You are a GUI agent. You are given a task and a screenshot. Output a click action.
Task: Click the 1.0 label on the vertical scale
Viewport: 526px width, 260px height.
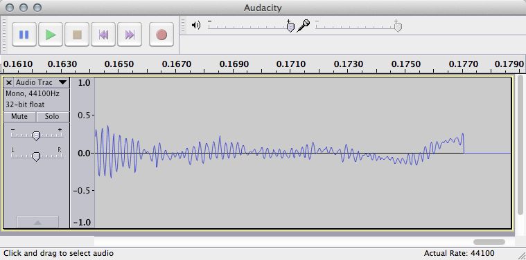pos(84,83)
